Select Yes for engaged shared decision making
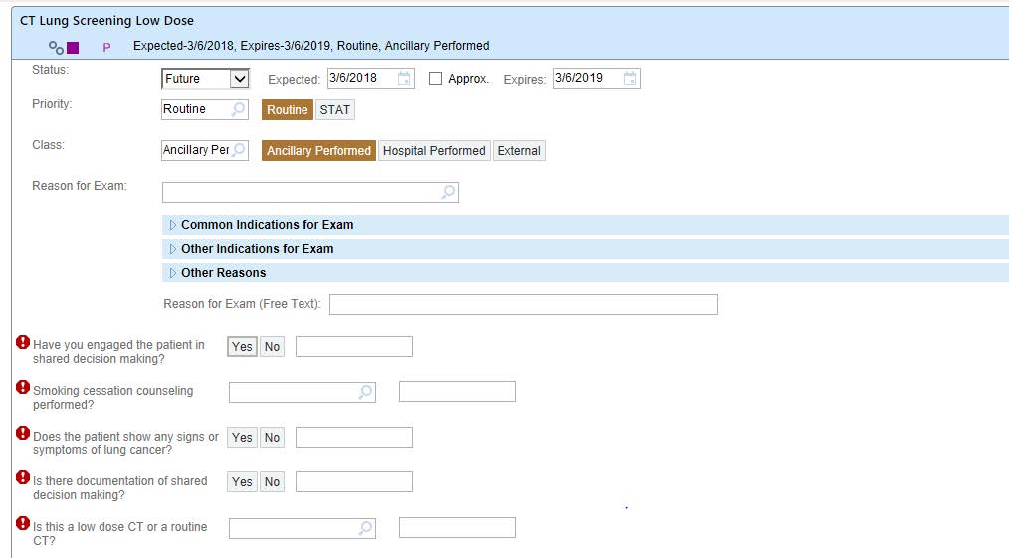Viewport: 1009px width, 558px height. (x=242, y=346)
